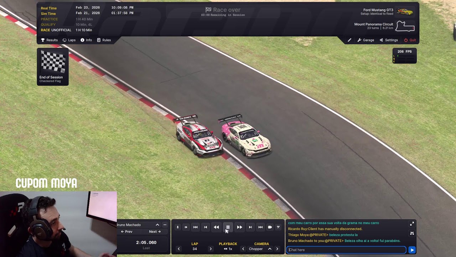Select previous camera
Image resolution: width=456 pixels, height=257 pixels.
[243, 249]
